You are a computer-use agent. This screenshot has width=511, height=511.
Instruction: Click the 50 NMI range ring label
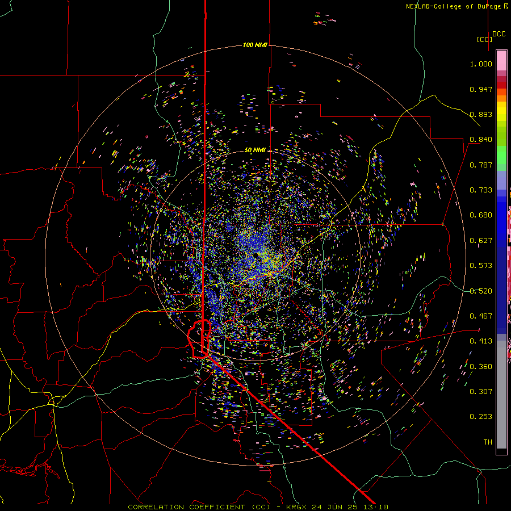255,150
